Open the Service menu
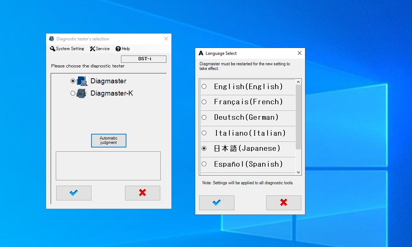 100,49
